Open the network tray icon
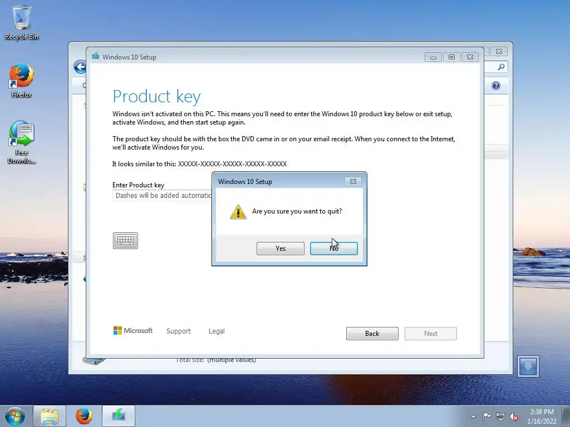Screen dimensions: 570x427 (500, 416)
